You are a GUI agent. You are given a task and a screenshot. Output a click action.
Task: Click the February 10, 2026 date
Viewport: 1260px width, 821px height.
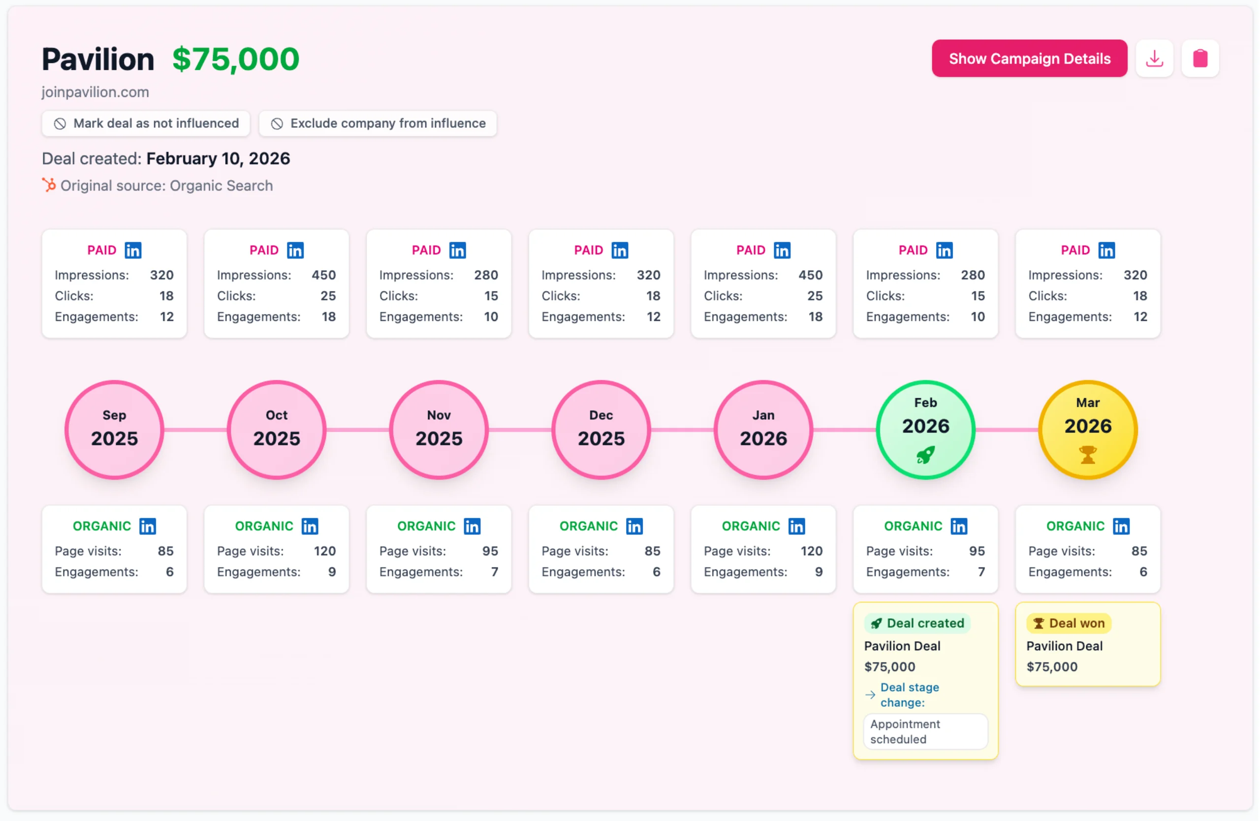click(x=218, y=158)
